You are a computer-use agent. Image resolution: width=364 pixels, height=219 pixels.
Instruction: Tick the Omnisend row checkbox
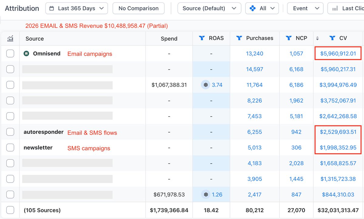point(10,54)
